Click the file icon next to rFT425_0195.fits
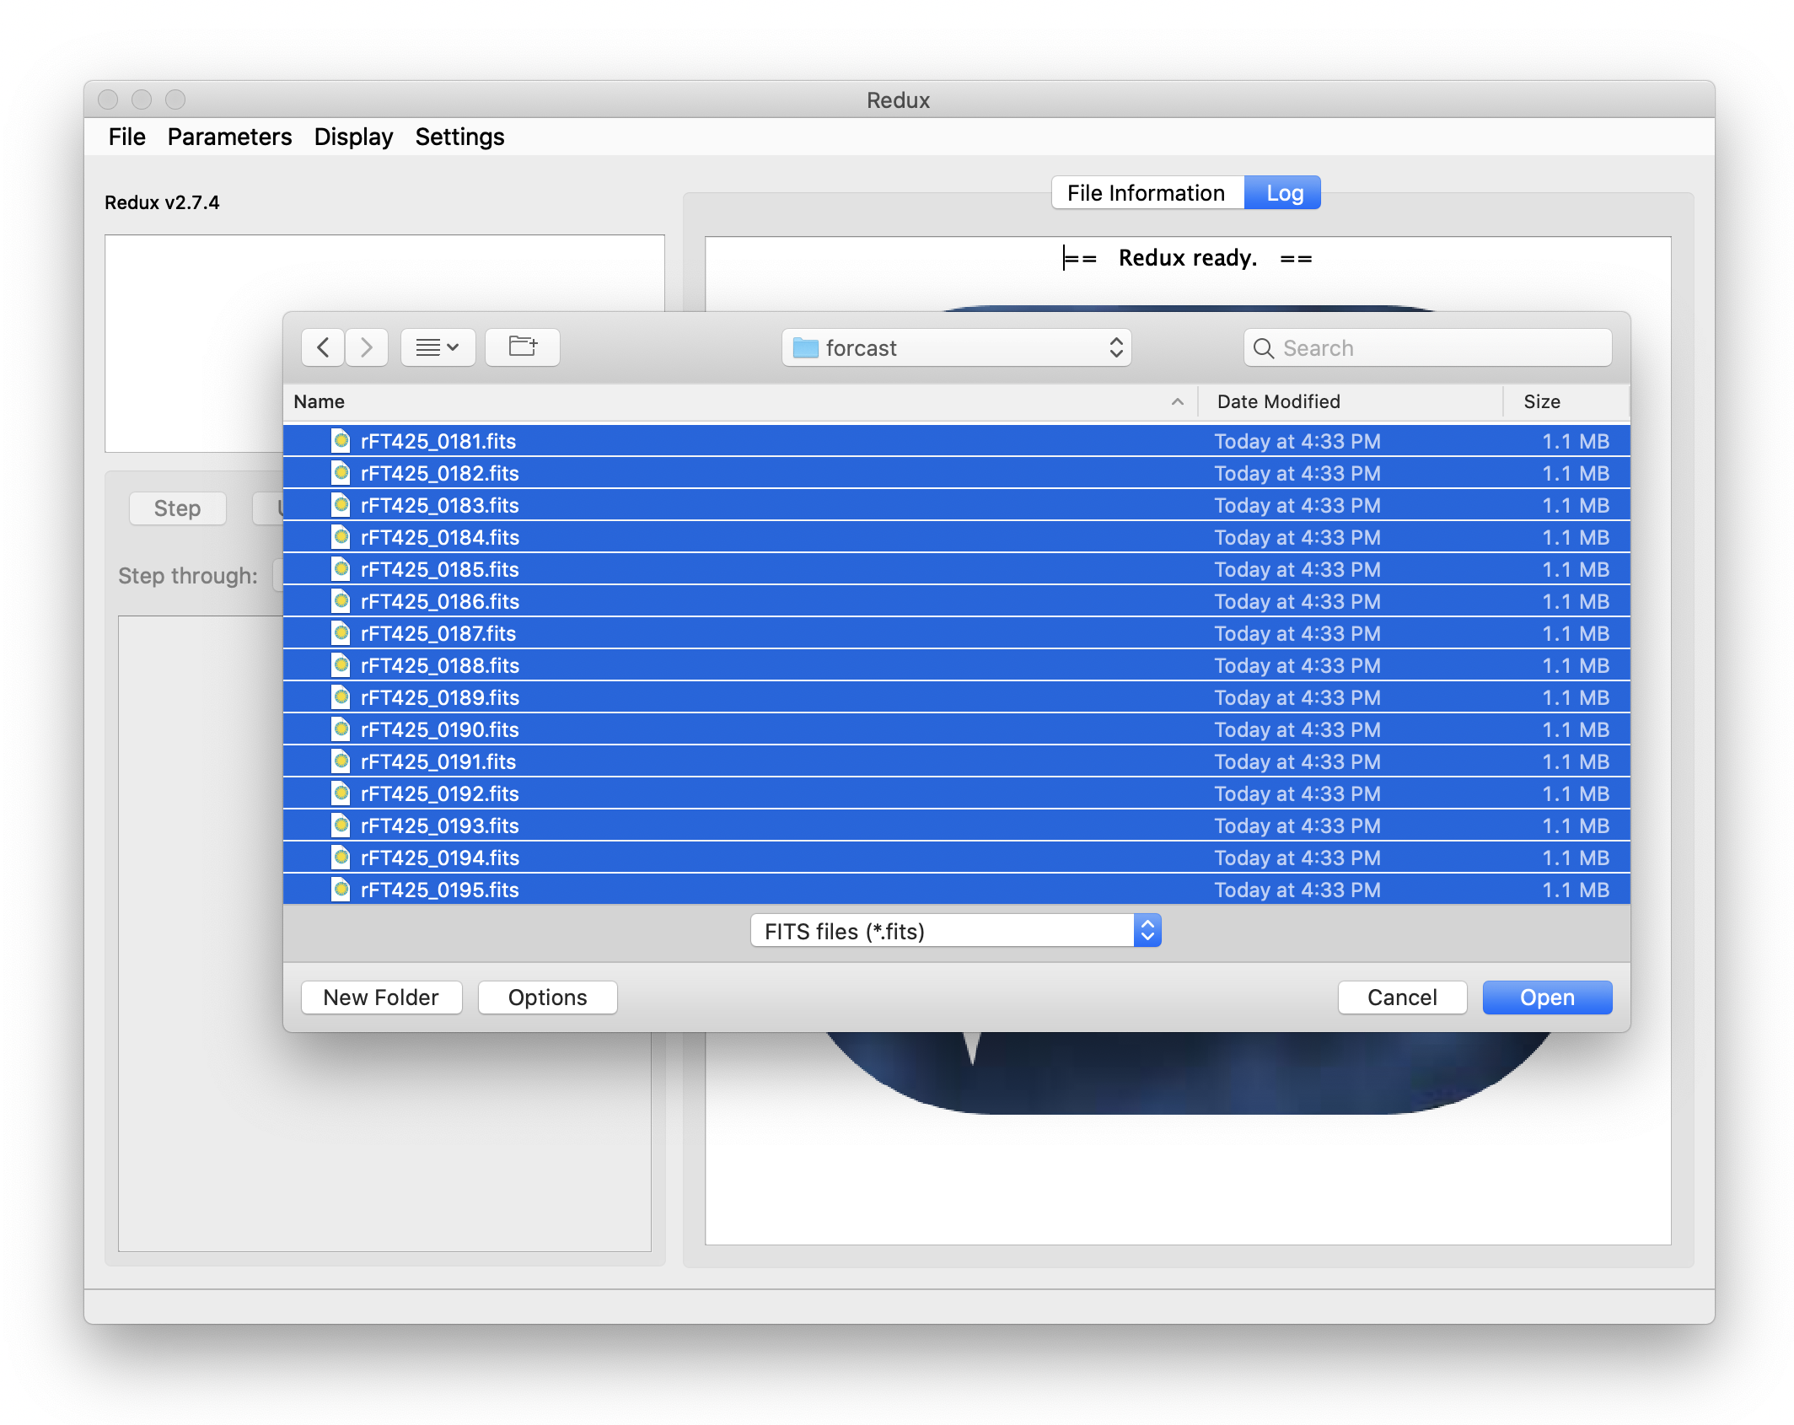The width and height of the screenshot is (1794, 1425). point(341,889)
